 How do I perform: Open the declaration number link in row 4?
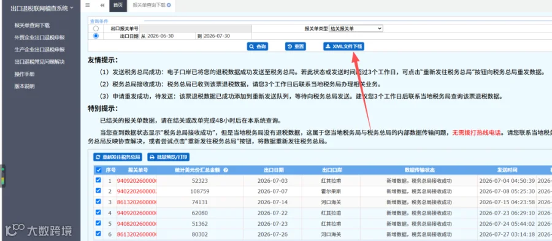pos(137,213)
